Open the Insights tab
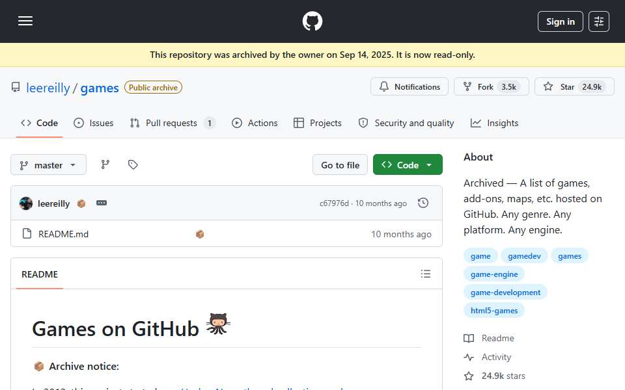625x390 pixels. coord(494,123)
